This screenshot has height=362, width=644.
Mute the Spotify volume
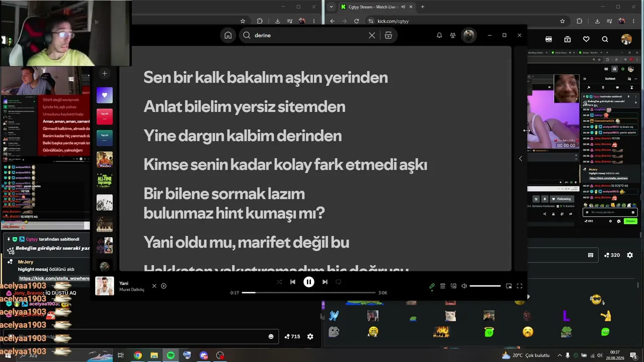464,286
